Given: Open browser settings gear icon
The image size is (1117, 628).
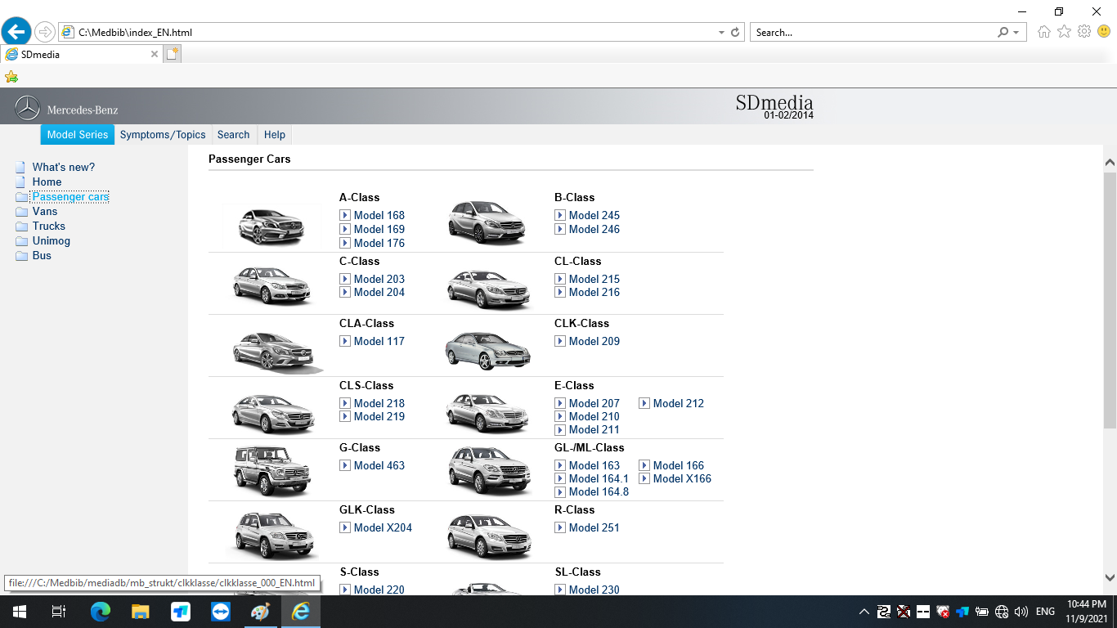Looking at the screenshot, I should coord(1084,32).
